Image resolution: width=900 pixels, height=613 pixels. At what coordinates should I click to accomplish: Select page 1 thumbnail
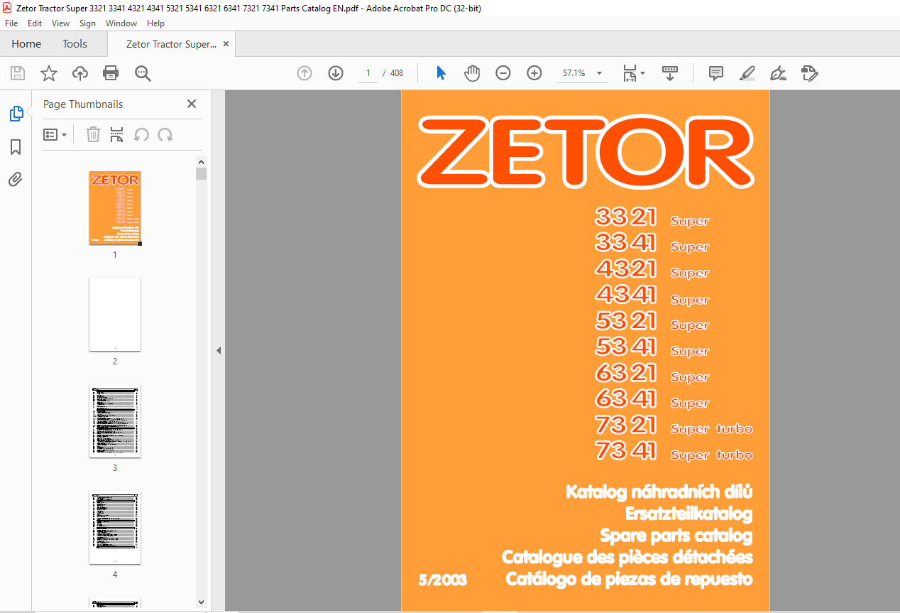click(115, 208)
